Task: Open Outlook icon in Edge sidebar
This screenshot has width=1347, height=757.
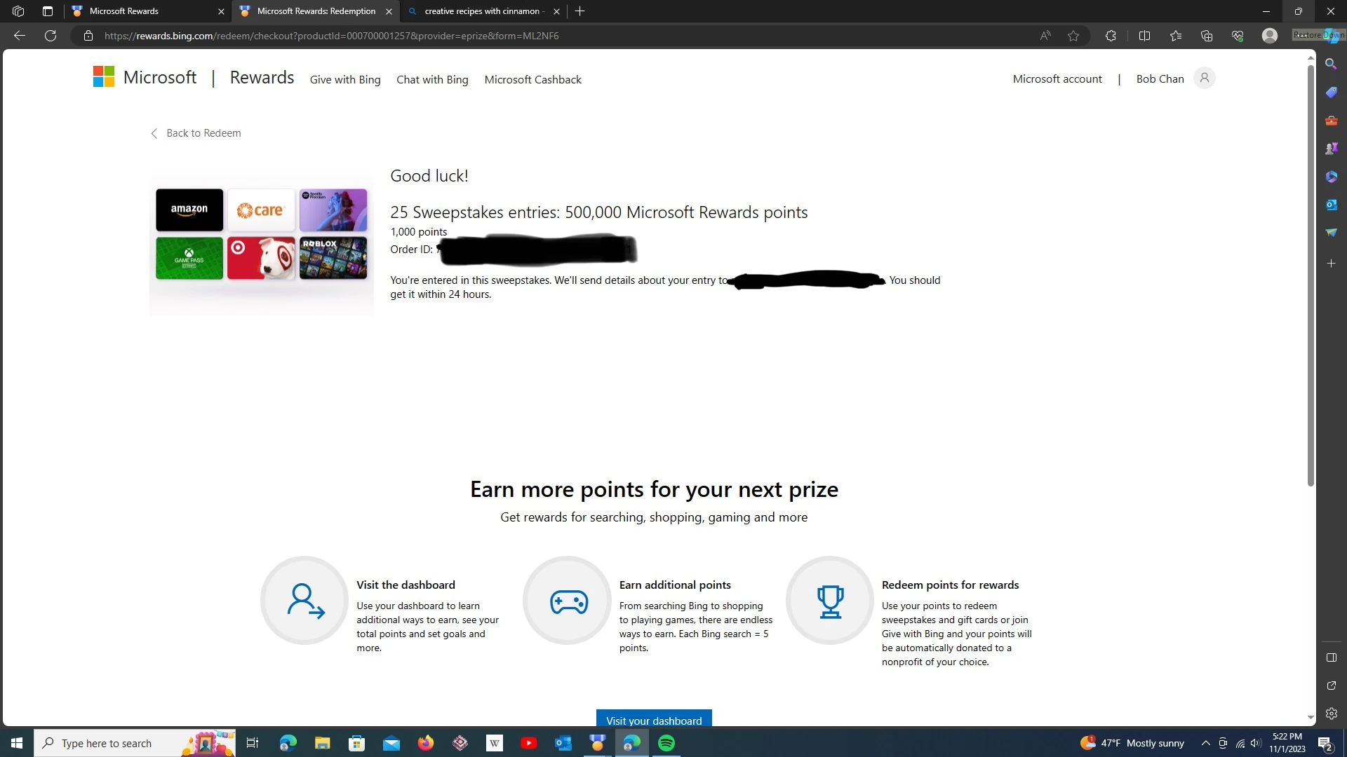Action: [1331, 205]
